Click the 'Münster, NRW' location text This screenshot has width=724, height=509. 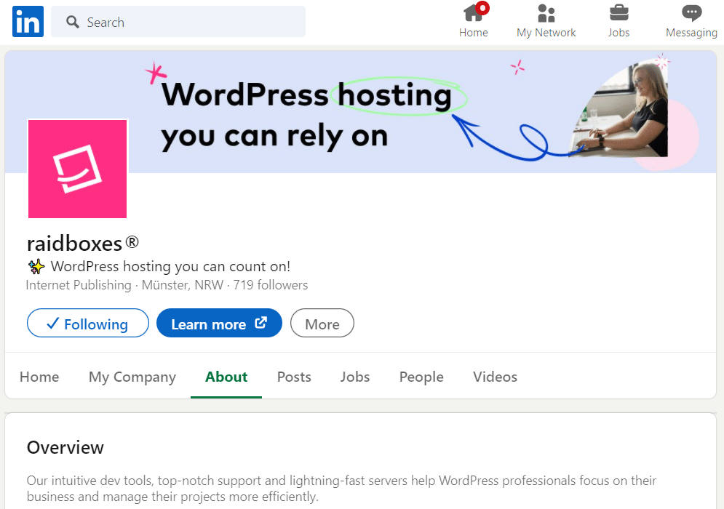(x=183, y=285)
